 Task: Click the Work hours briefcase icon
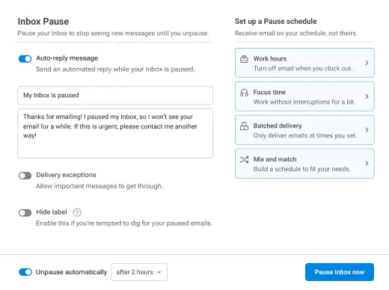pos(244,59)
